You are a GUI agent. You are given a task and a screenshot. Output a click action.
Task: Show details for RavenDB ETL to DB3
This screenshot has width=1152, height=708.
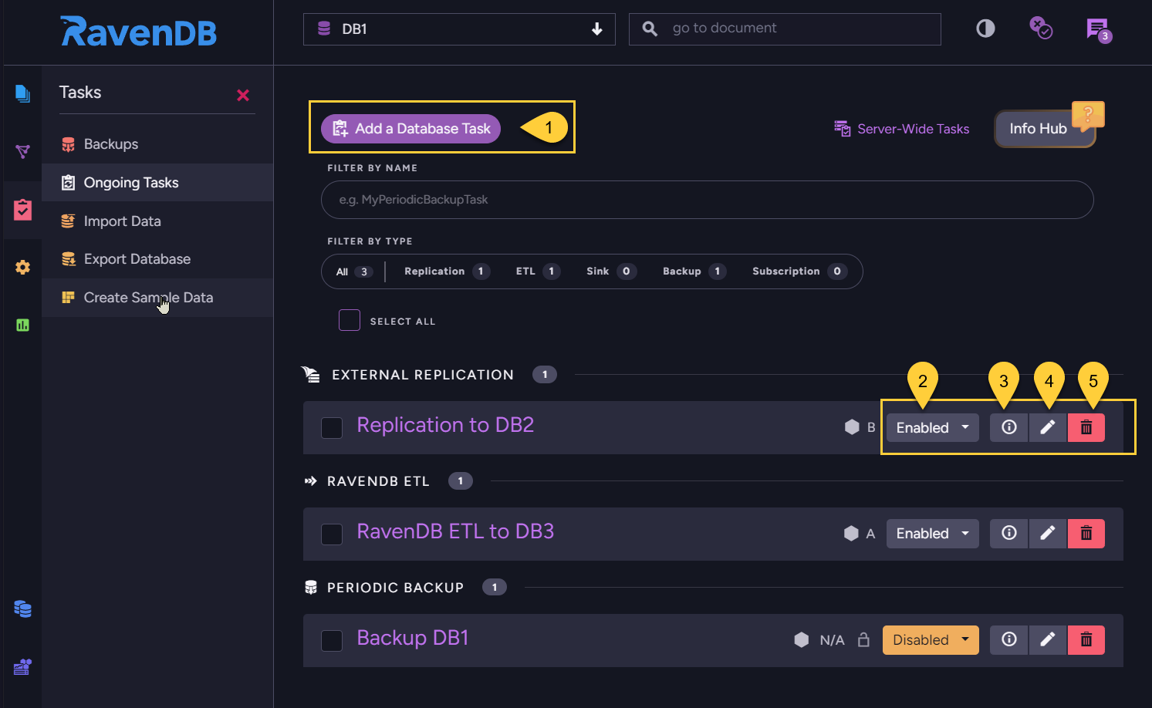pos(1008,533)
